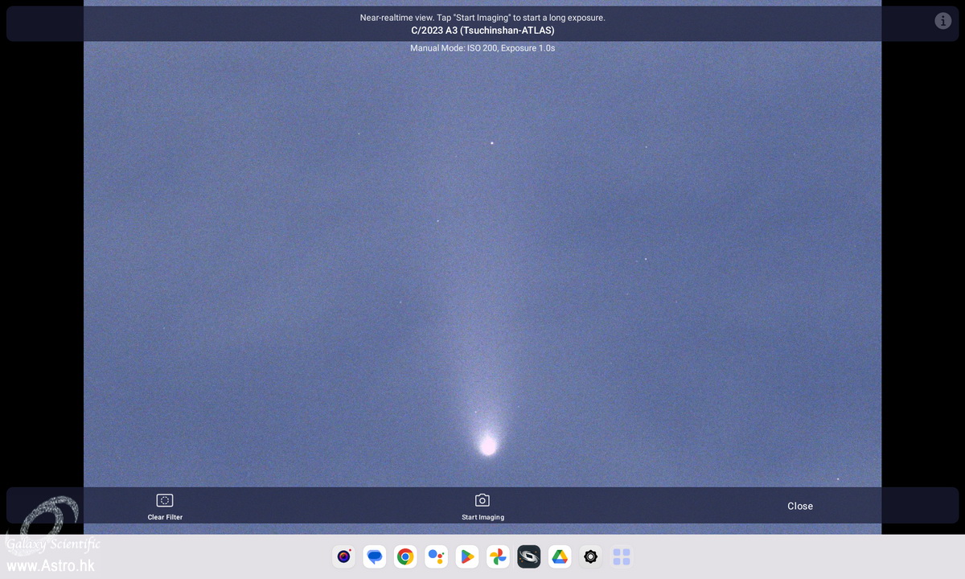965x579 pixels.
Task: Tap the Manual Mode ISO exposure text
Action: click(x=482, y=48)
